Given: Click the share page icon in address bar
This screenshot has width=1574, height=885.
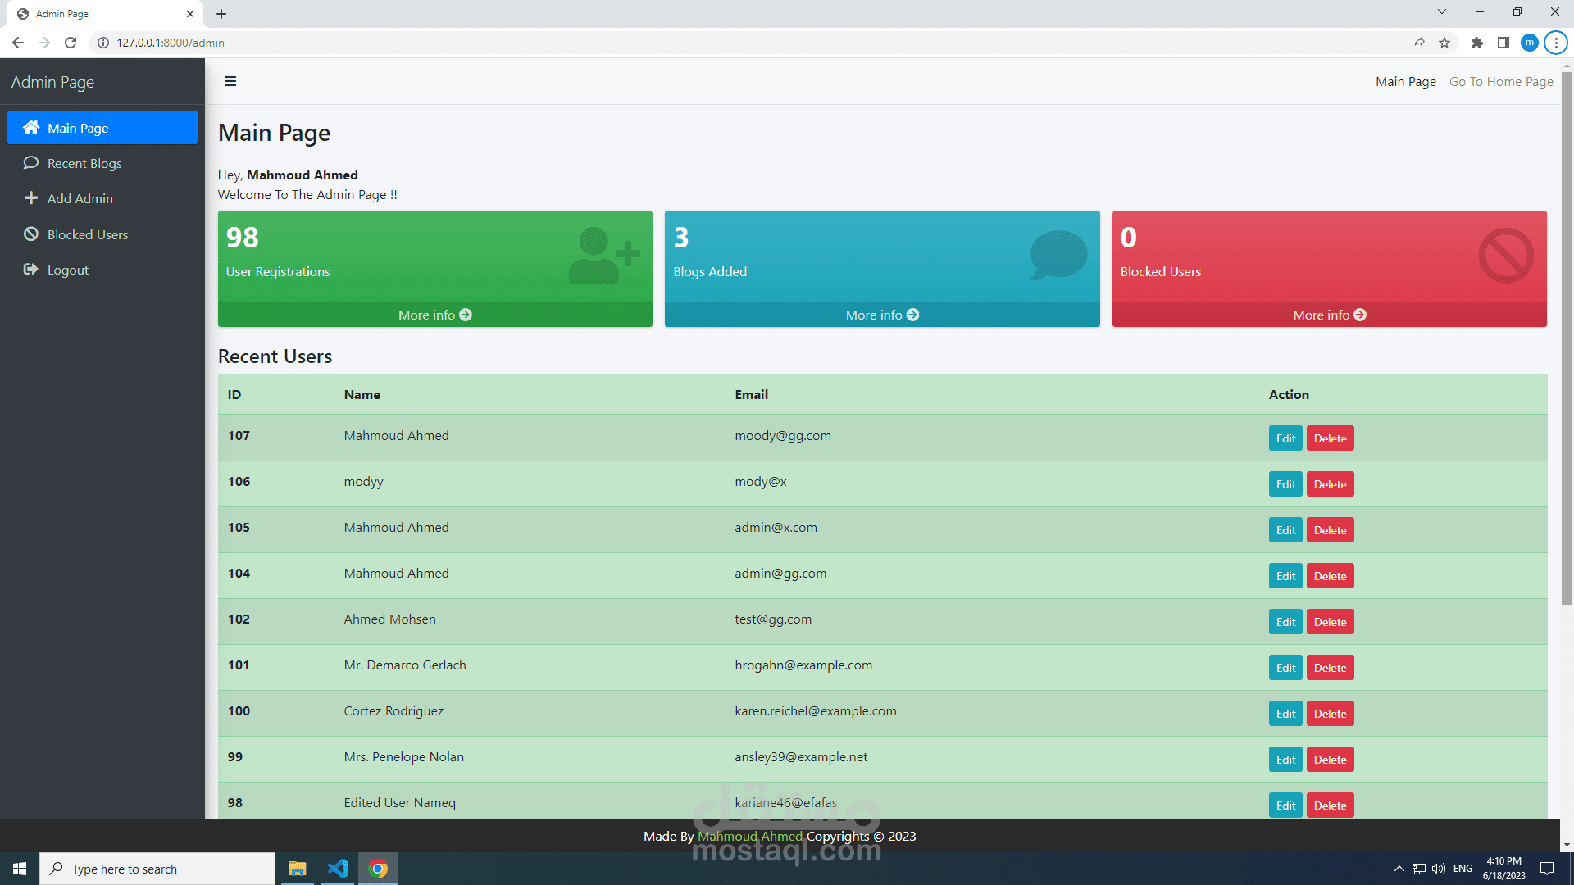Looking at the screenshot, I should tap(1417, 43).
